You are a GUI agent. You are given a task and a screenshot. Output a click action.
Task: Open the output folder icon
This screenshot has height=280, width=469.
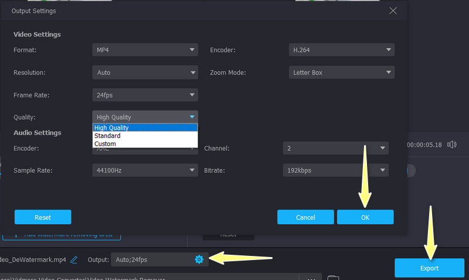(333, 278)
